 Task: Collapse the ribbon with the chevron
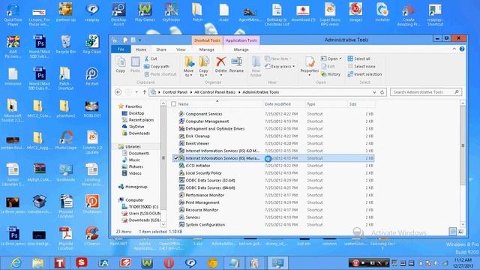454,49
